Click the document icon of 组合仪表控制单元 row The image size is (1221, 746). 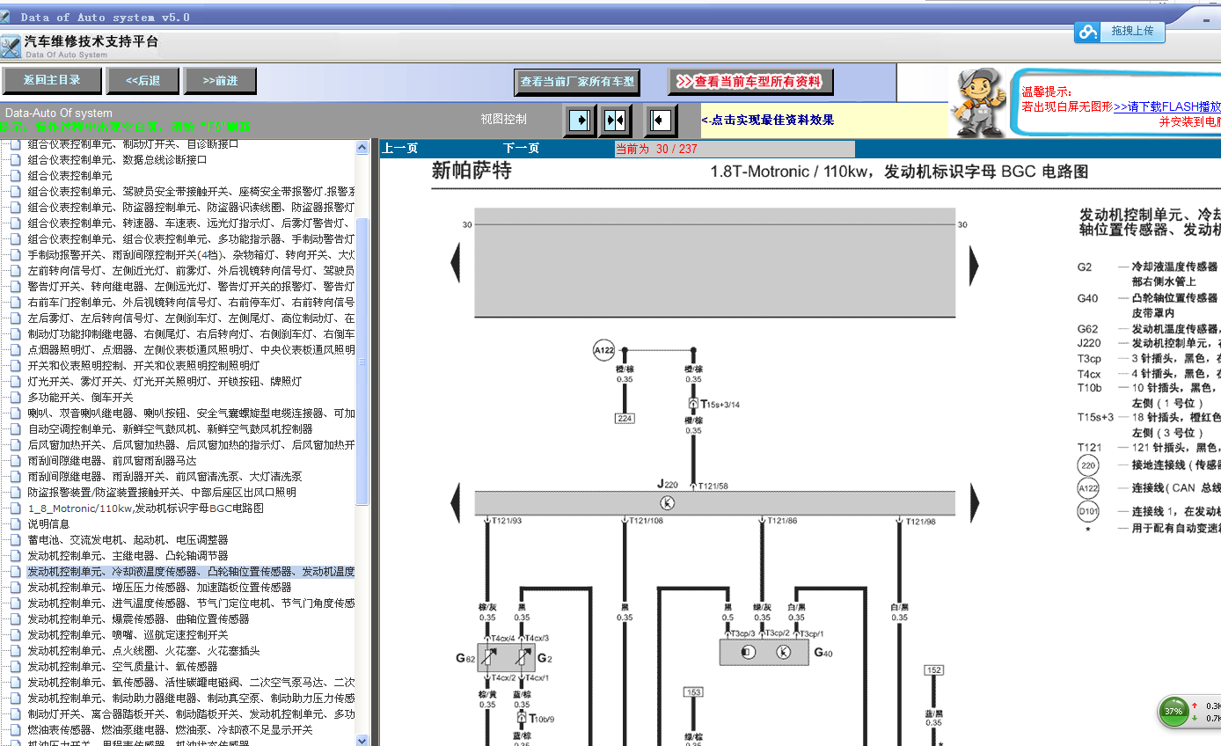click(14, 176)
